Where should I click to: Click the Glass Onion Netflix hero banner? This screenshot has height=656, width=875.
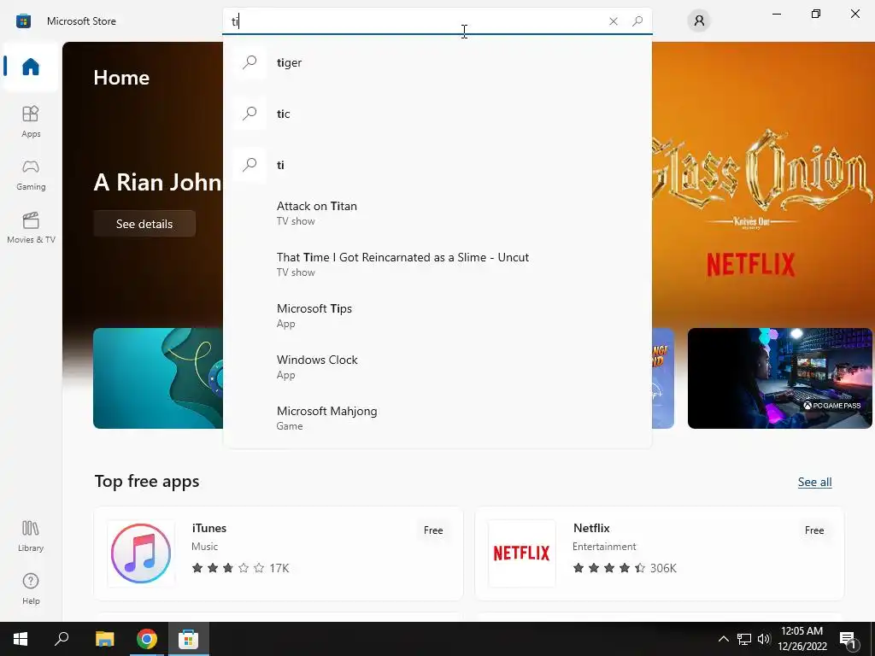click(762, 184)
